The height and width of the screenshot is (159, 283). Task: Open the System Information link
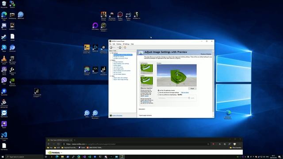[x=117, y=116]
